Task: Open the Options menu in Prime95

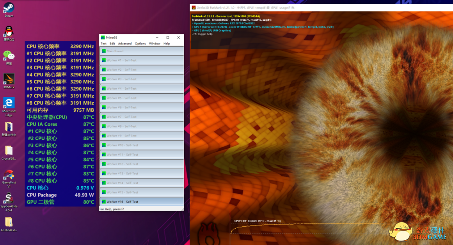Action: [x=140, y=44]
